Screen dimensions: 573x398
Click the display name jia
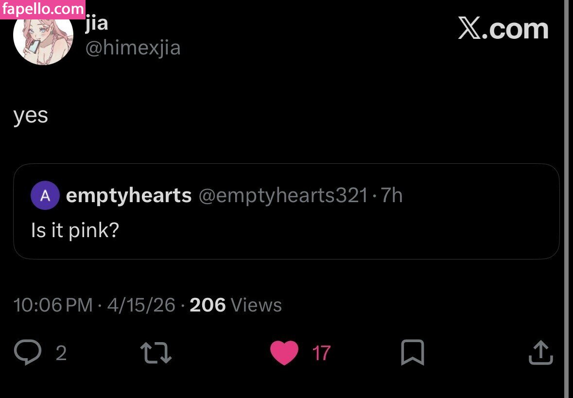coord(97,24)
